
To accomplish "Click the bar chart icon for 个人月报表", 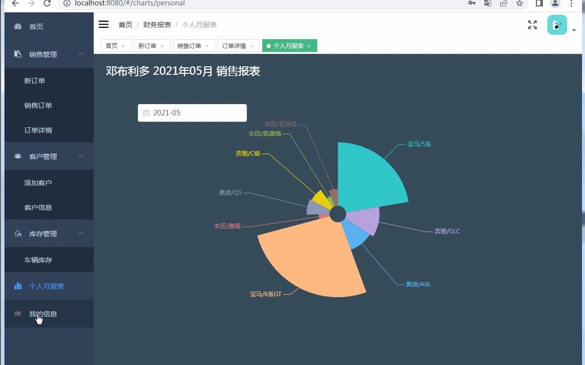I will (x=17, y=286).
